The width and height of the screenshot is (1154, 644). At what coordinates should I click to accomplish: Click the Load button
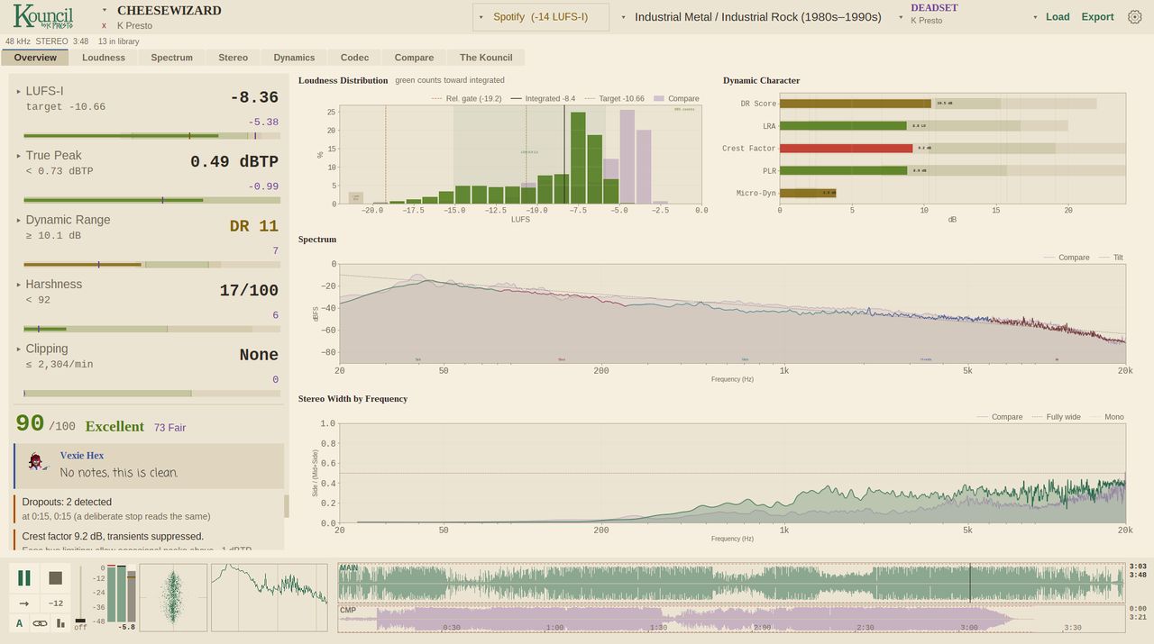(1058, 17)
